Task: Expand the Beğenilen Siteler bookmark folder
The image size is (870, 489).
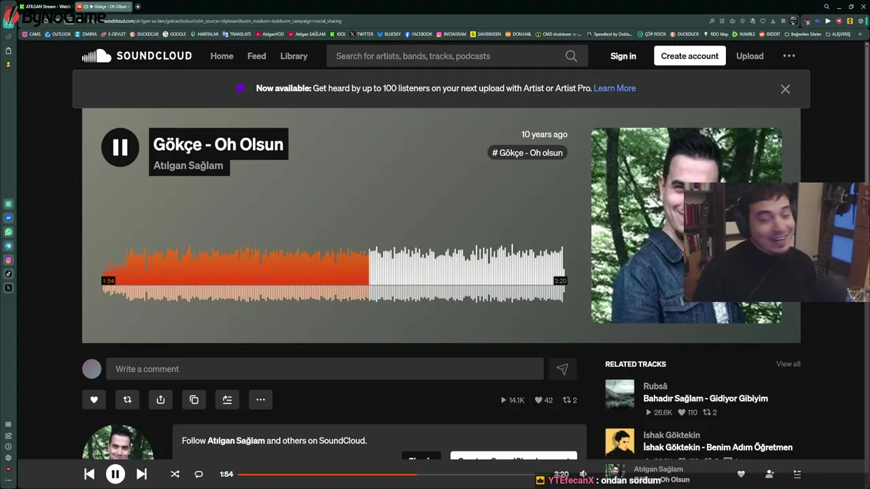Action: pos(803,34)
